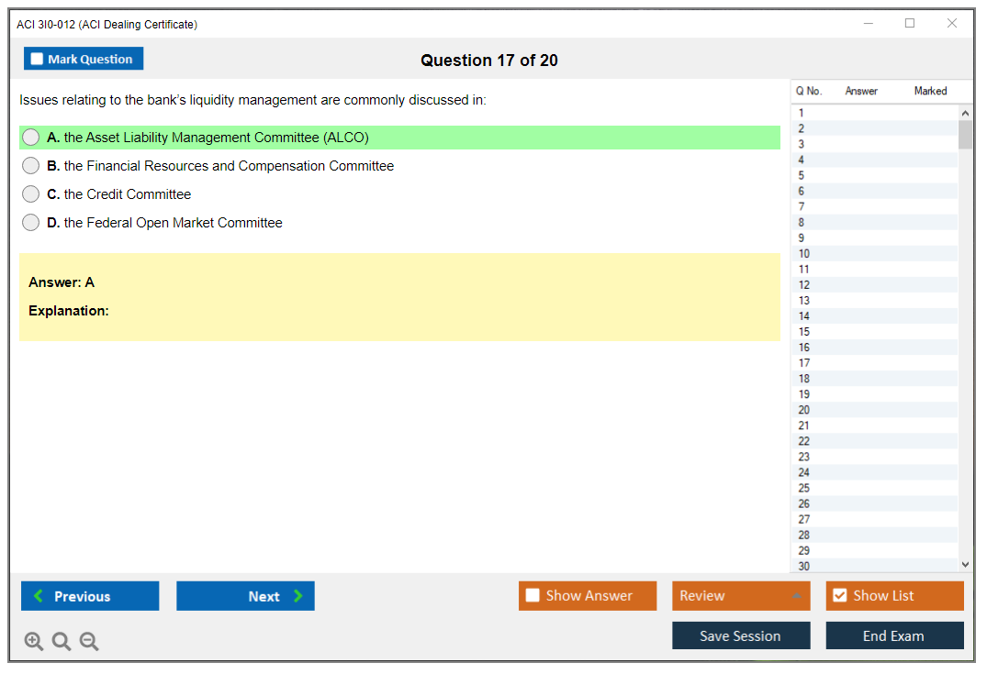Click the Save Session button
987x674 pixels.
coord(740,635)
